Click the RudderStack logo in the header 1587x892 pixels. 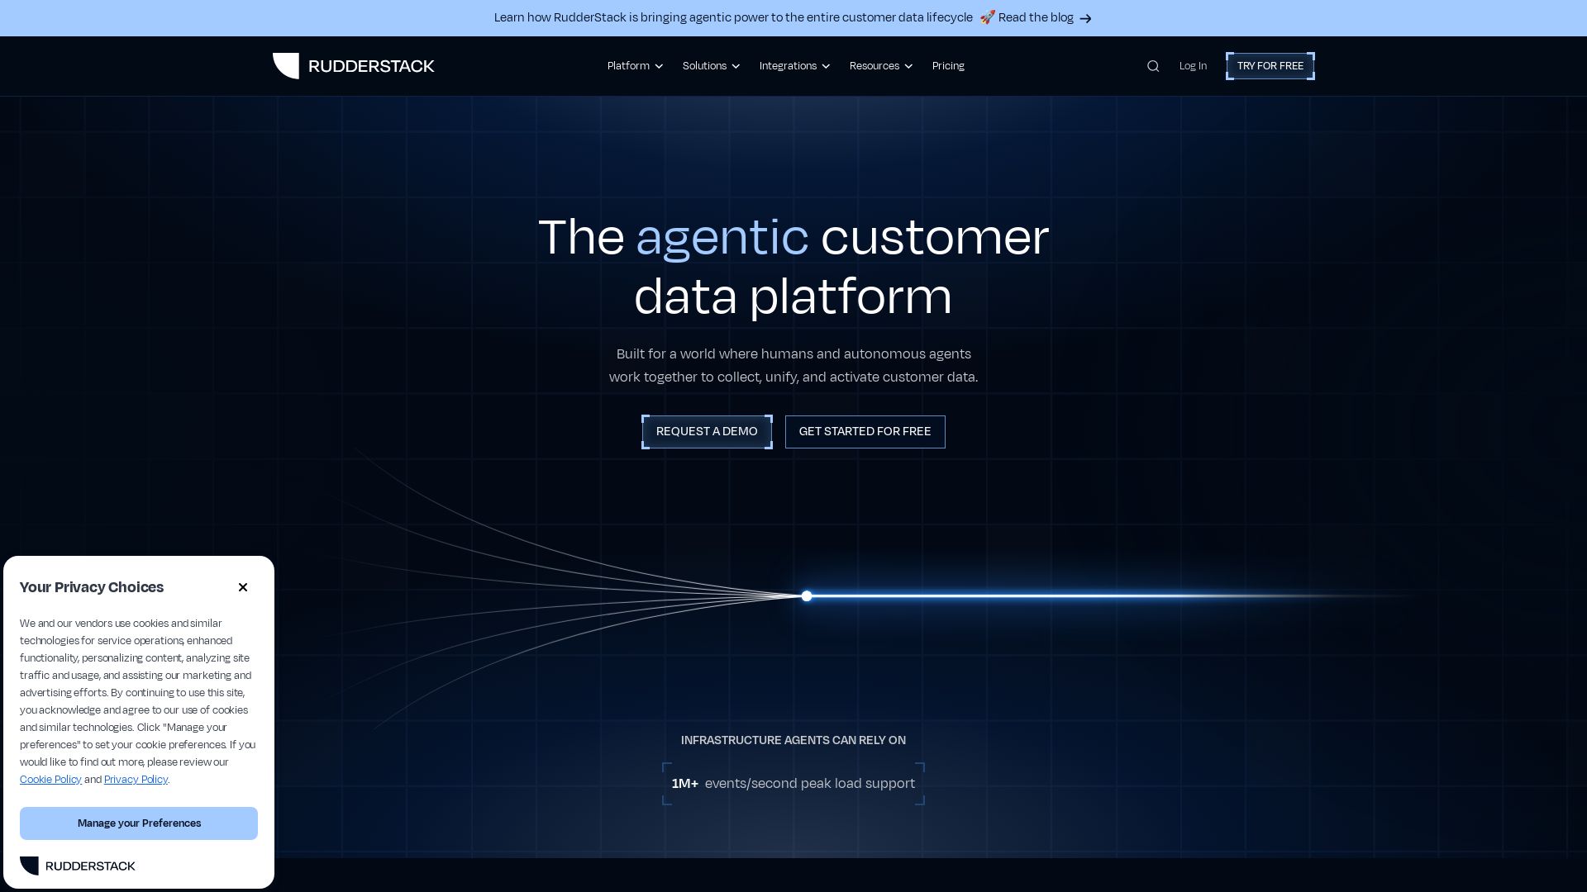tap(354, 66)
